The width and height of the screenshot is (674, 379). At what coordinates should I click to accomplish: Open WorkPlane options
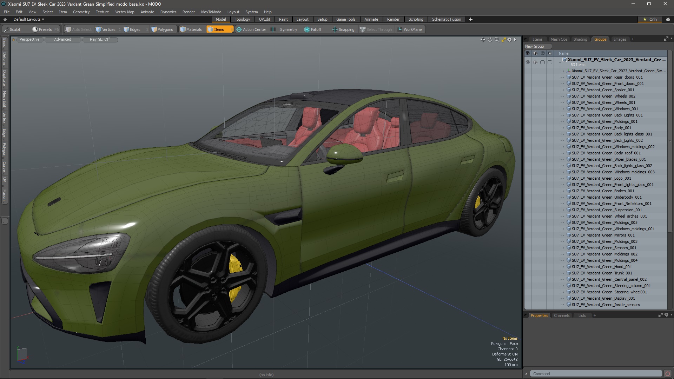pos(410,29)
